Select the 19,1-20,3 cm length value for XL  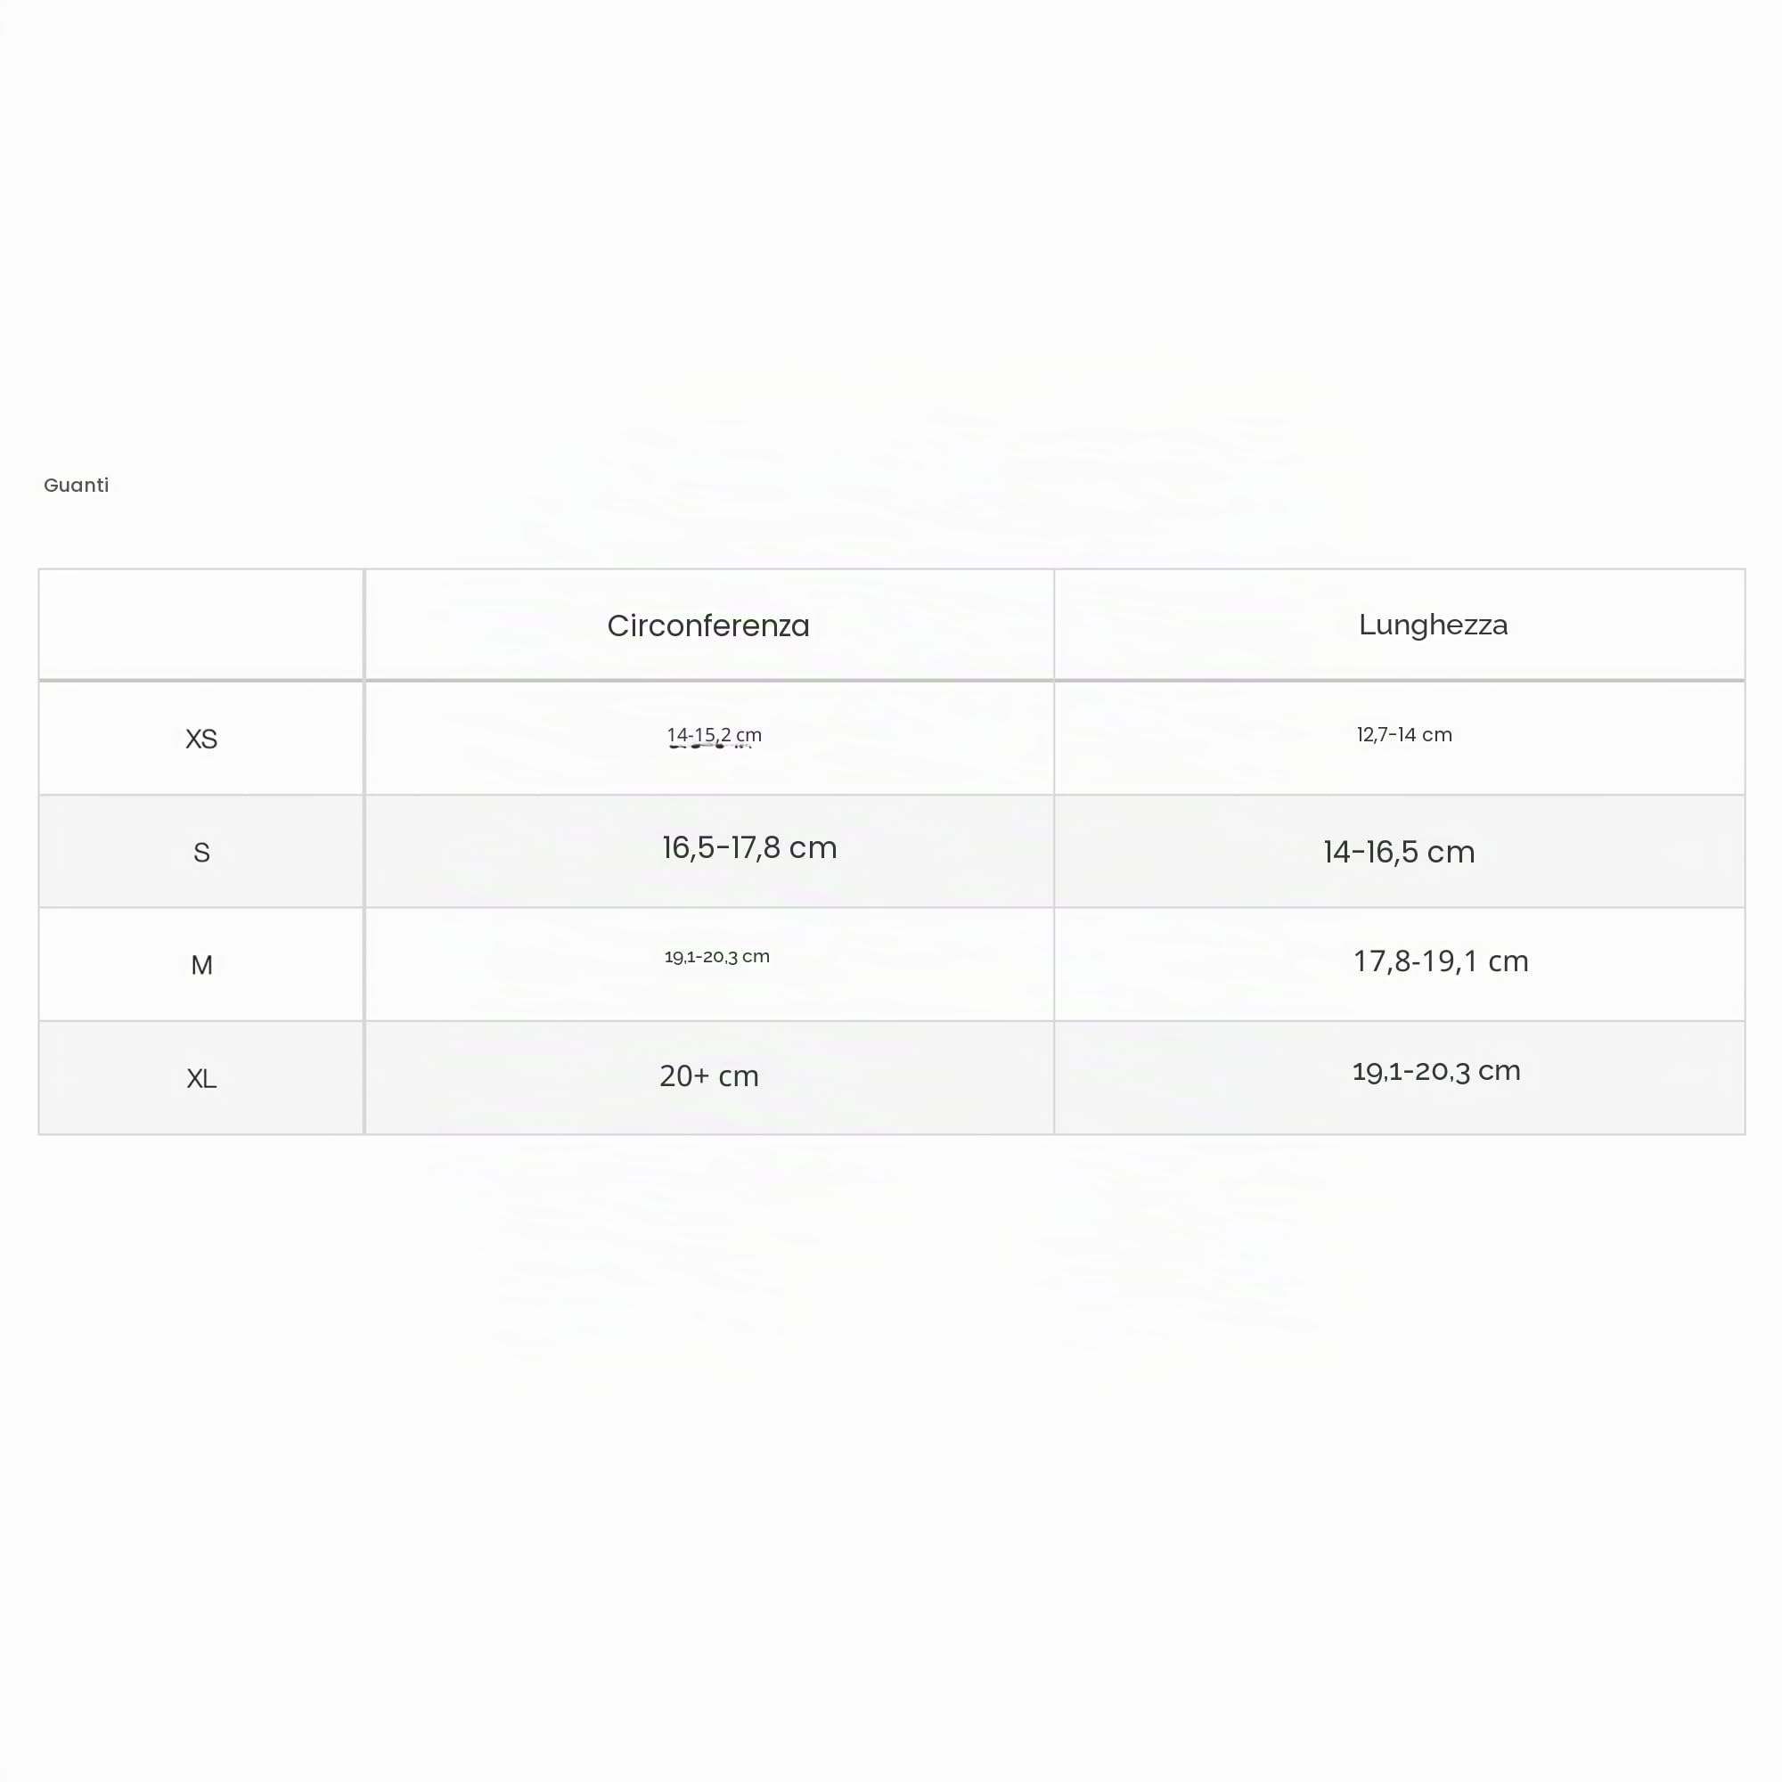(1436, 1071)
